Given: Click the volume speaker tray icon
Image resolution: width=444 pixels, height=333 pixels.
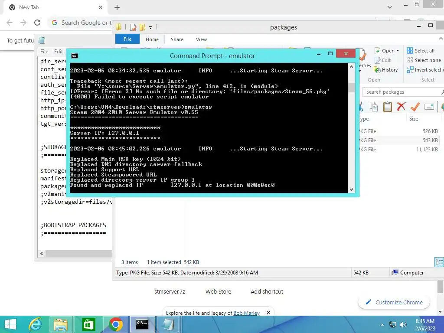Looking at the screenshot, I should click(x=403, y=324).
